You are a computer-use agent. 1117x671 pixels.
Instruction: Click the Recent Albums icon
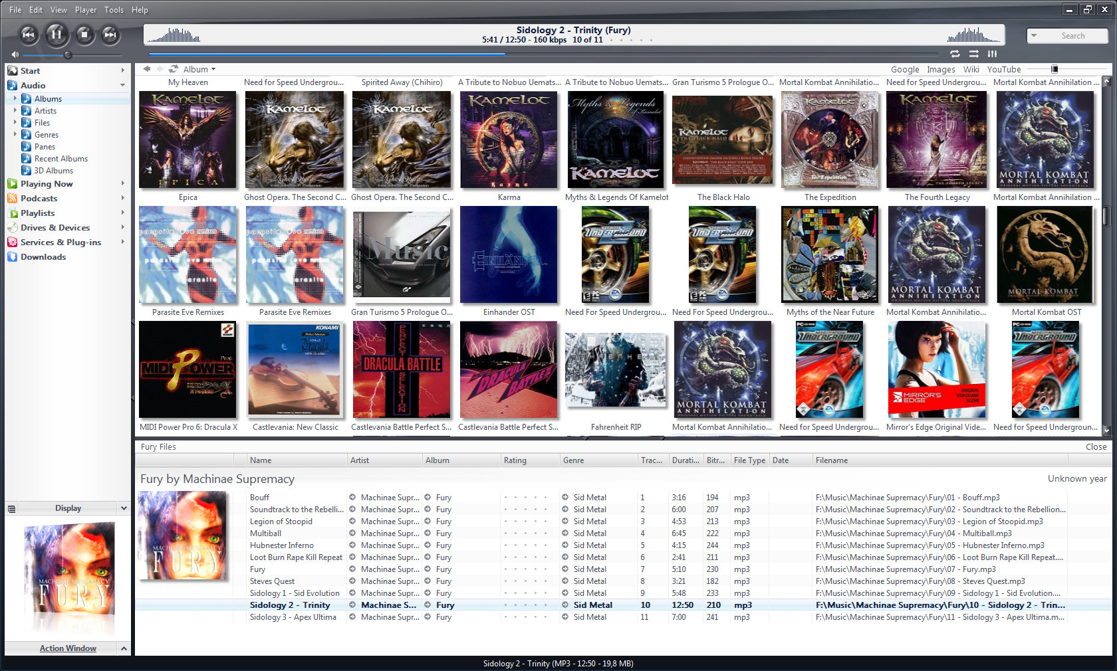26,158
